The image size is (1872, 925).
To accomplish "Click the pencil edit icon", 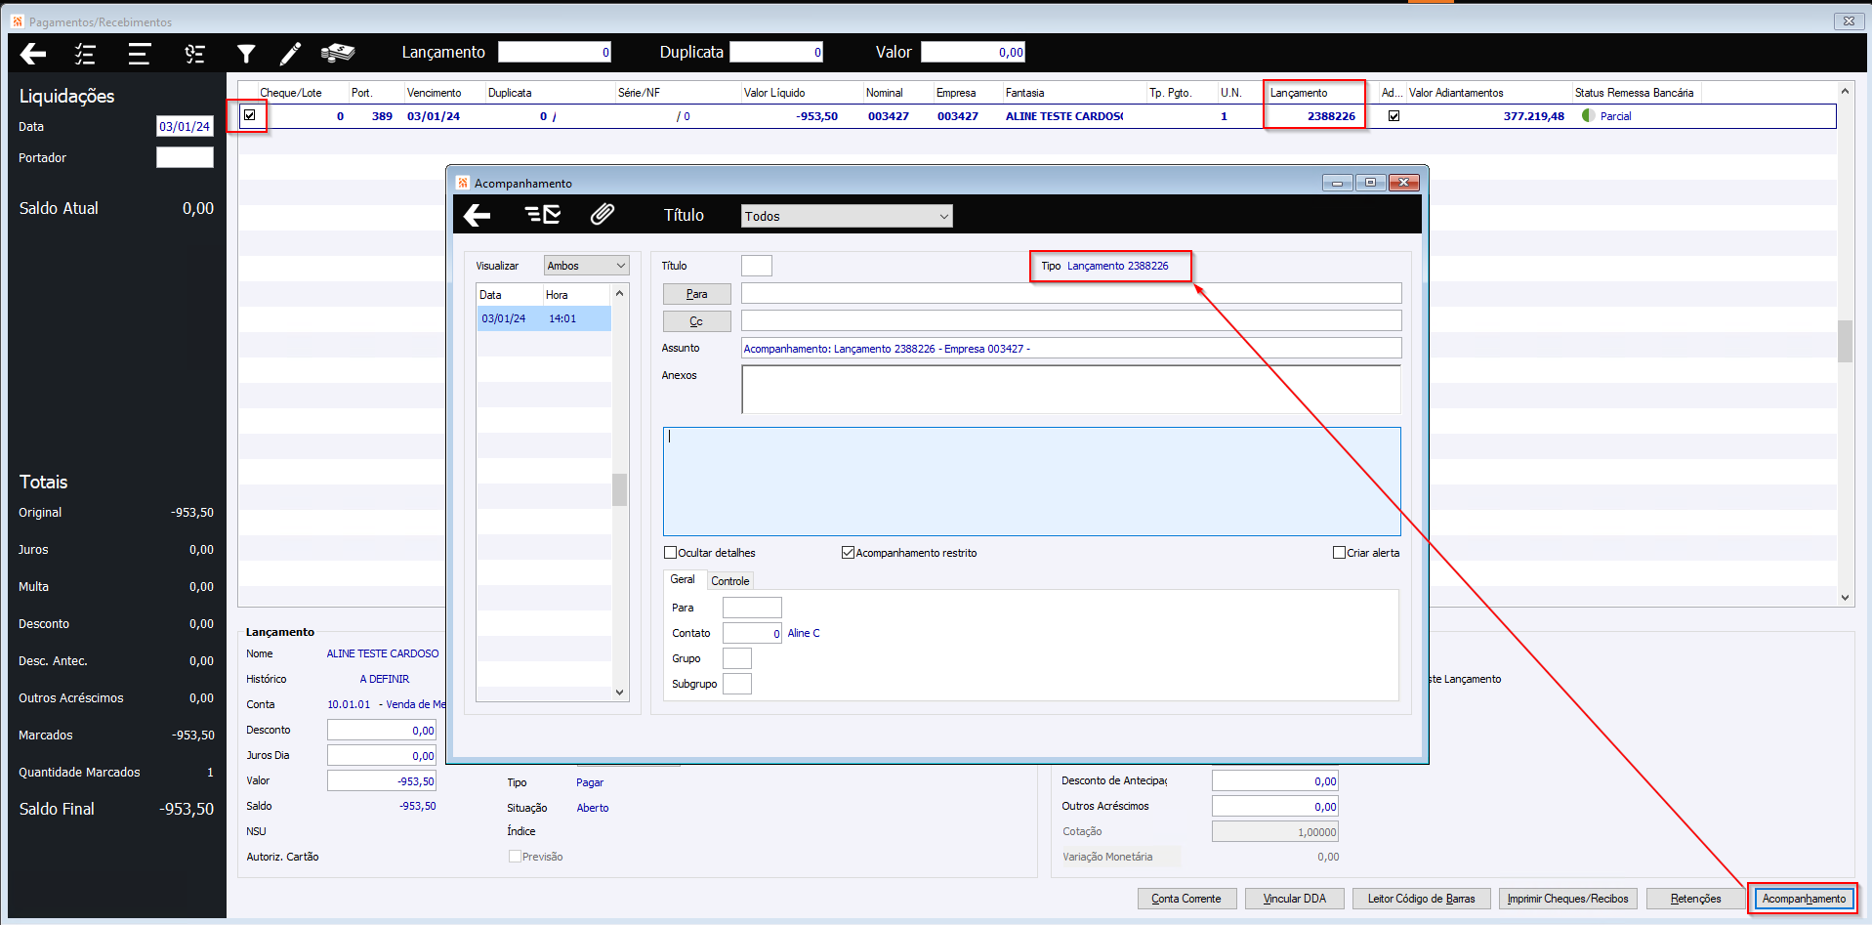I will (x=290, y=54).
